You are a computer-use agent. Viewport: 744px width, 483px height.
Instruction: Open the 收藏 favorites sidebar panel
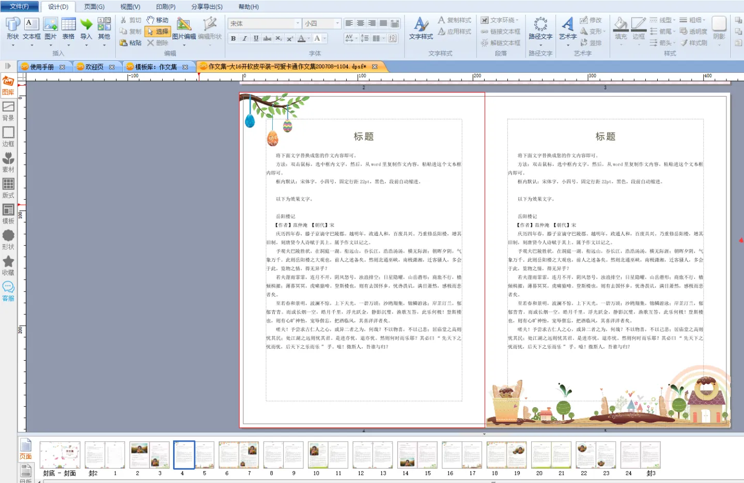tap(8, 266)
